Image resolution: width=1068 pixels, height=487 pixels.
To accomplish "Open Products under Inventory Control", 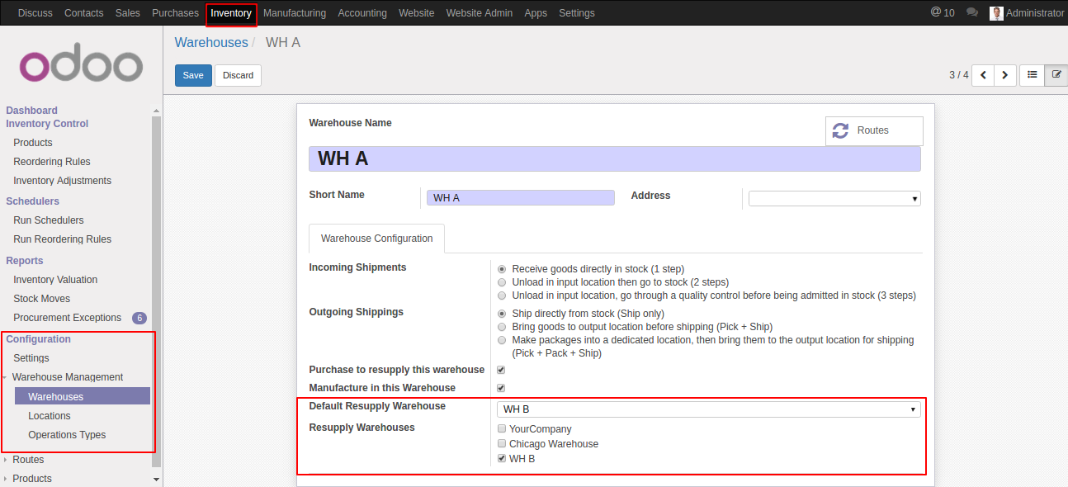I will 33,143.
